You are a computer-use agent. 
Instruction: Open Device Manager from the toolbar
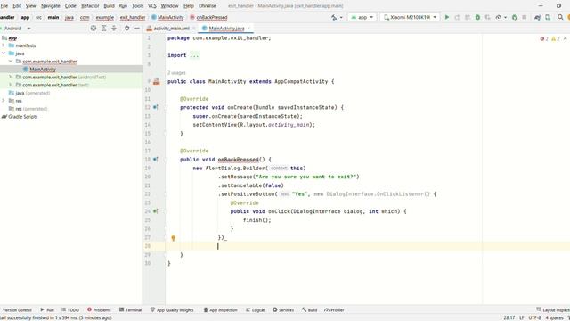tap(548, 17)
